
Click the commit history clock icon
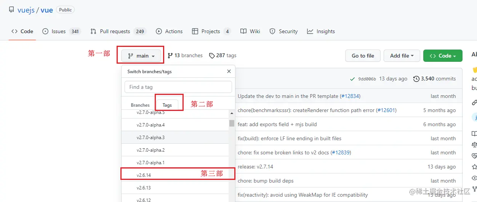coord(416,79)
